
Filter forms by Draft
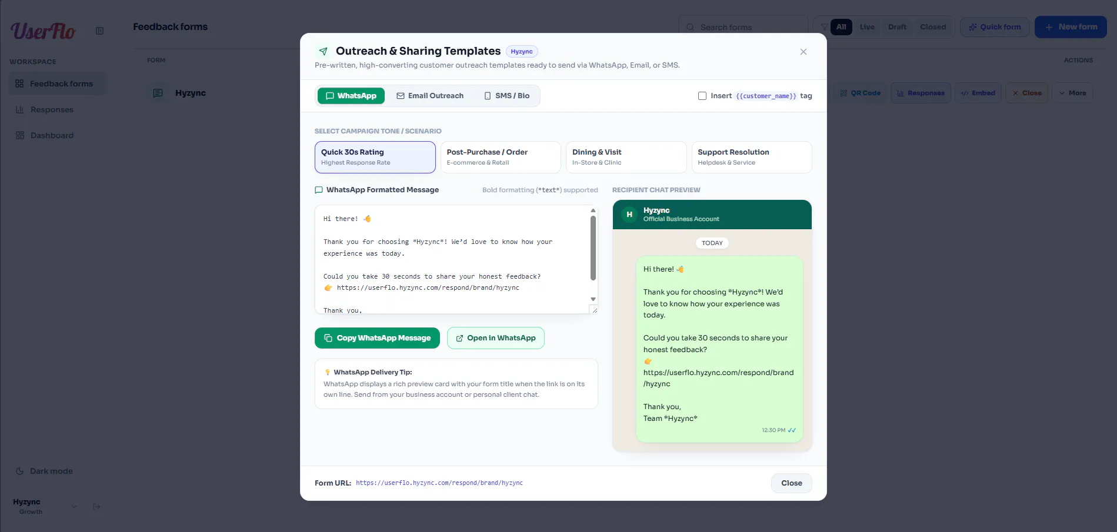(x=897, y=27)
